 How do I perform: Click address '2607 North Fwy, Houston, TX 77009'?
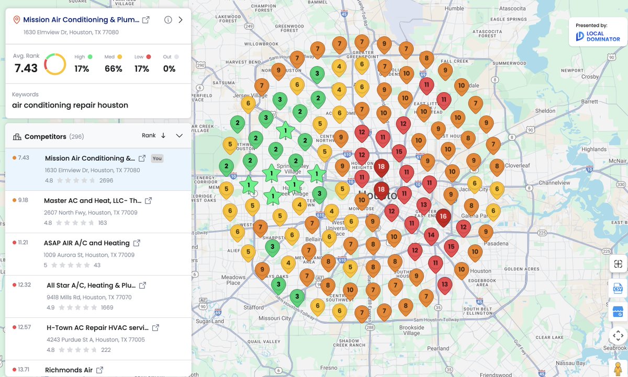coord(91,213)
